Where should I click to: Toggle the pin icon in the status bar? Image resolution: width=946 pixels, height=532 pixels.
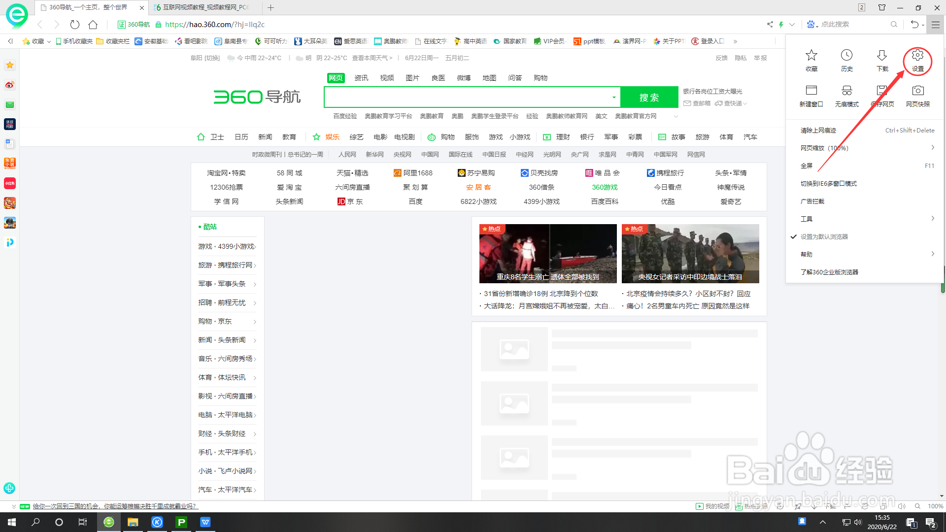click(x=798, y=506)
